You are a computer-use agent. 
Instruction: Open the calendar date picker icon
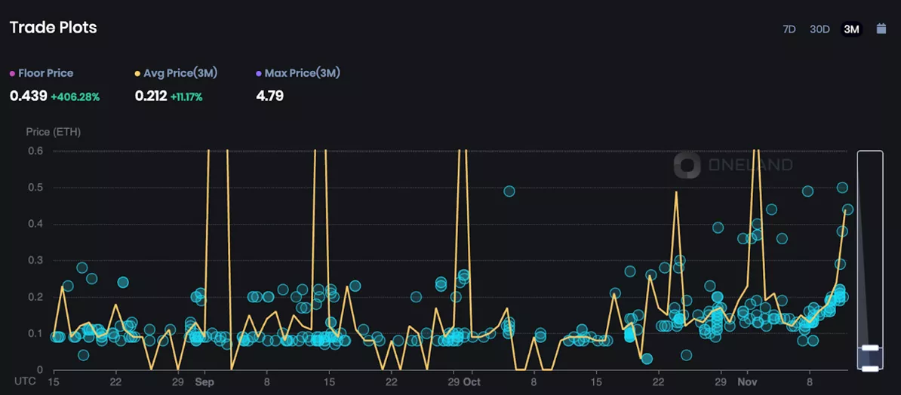coord(881,29)
